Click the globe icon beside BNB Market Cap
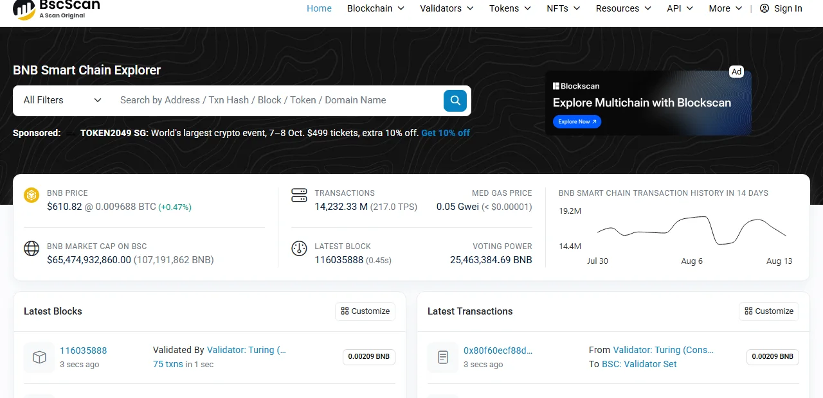 tap(32, 248)
